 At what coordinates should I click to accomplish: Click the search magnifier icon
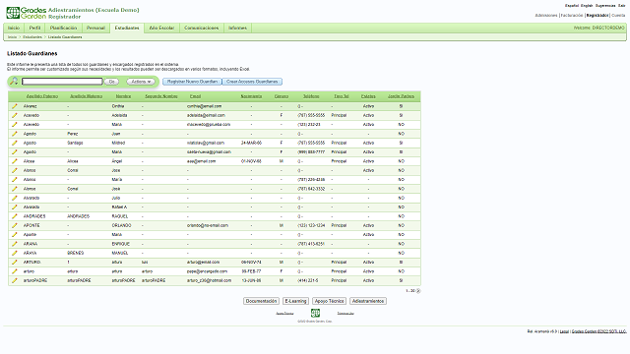[14, 81]
